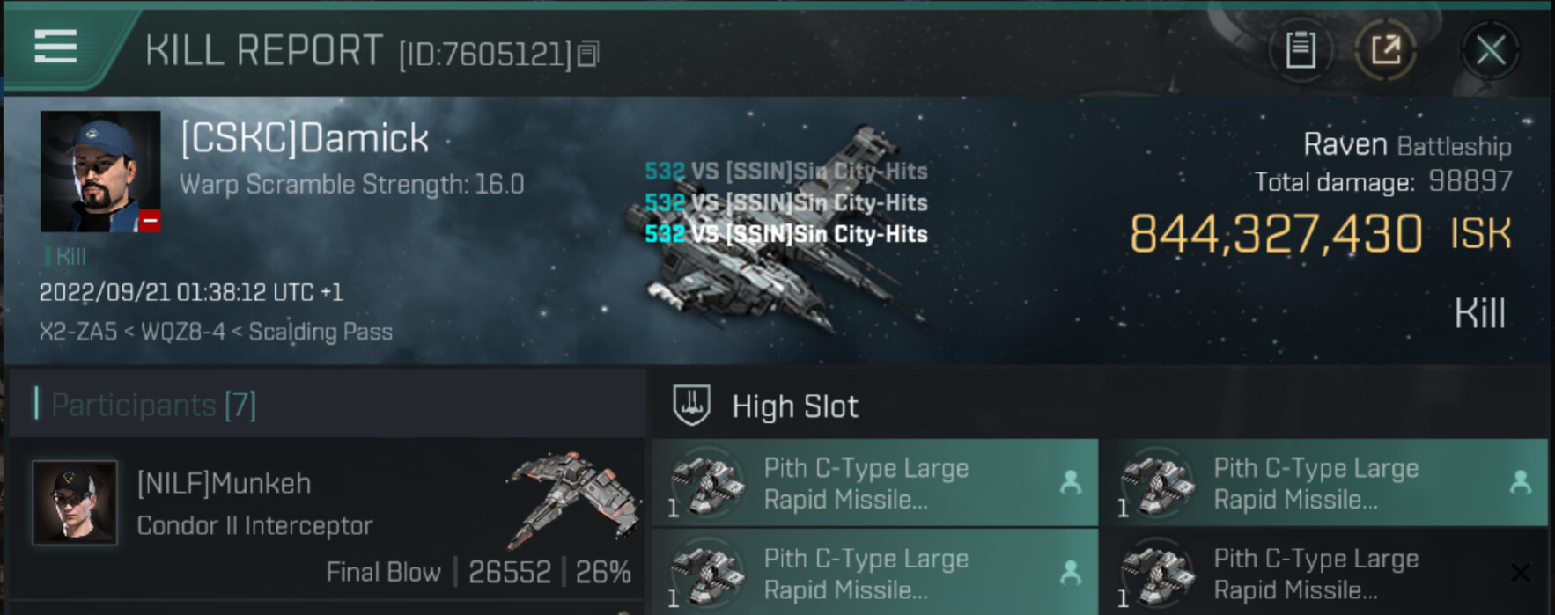Screen dimensions: 1555x615
Task: Close the kill report window
Action: (x=1490, y=50)
